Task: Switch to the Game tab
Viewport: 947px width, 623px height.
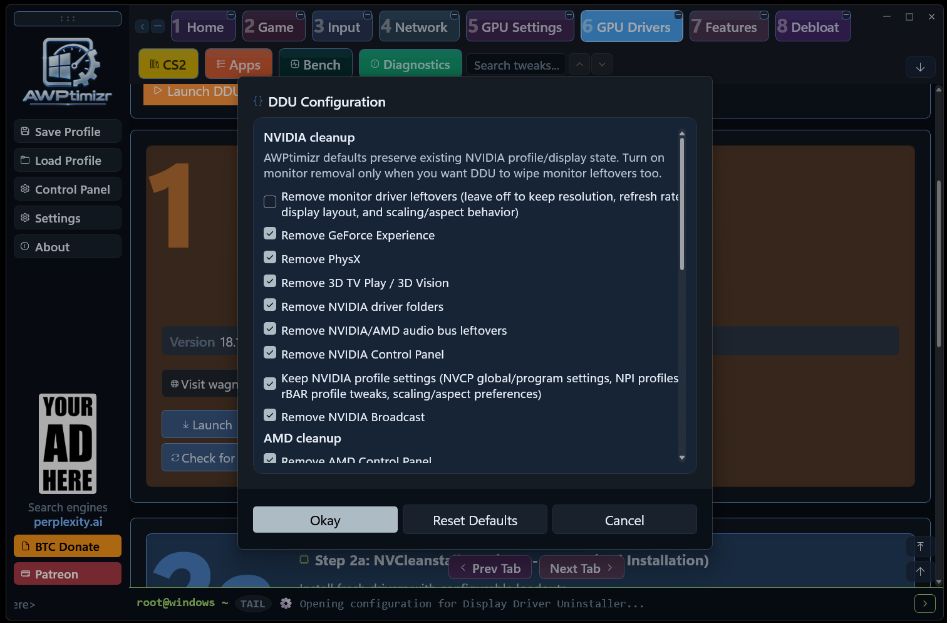Action: (274, 27)
